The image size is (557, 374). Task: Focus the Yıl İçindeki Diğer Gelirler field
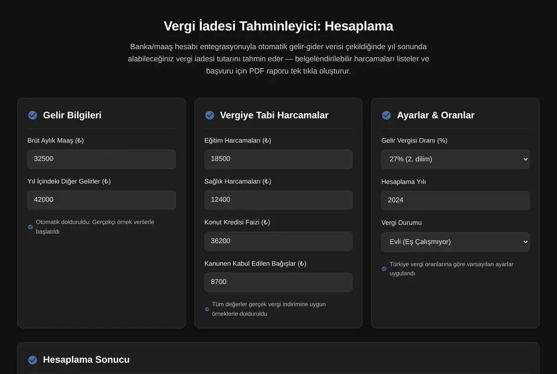[102, 200]
